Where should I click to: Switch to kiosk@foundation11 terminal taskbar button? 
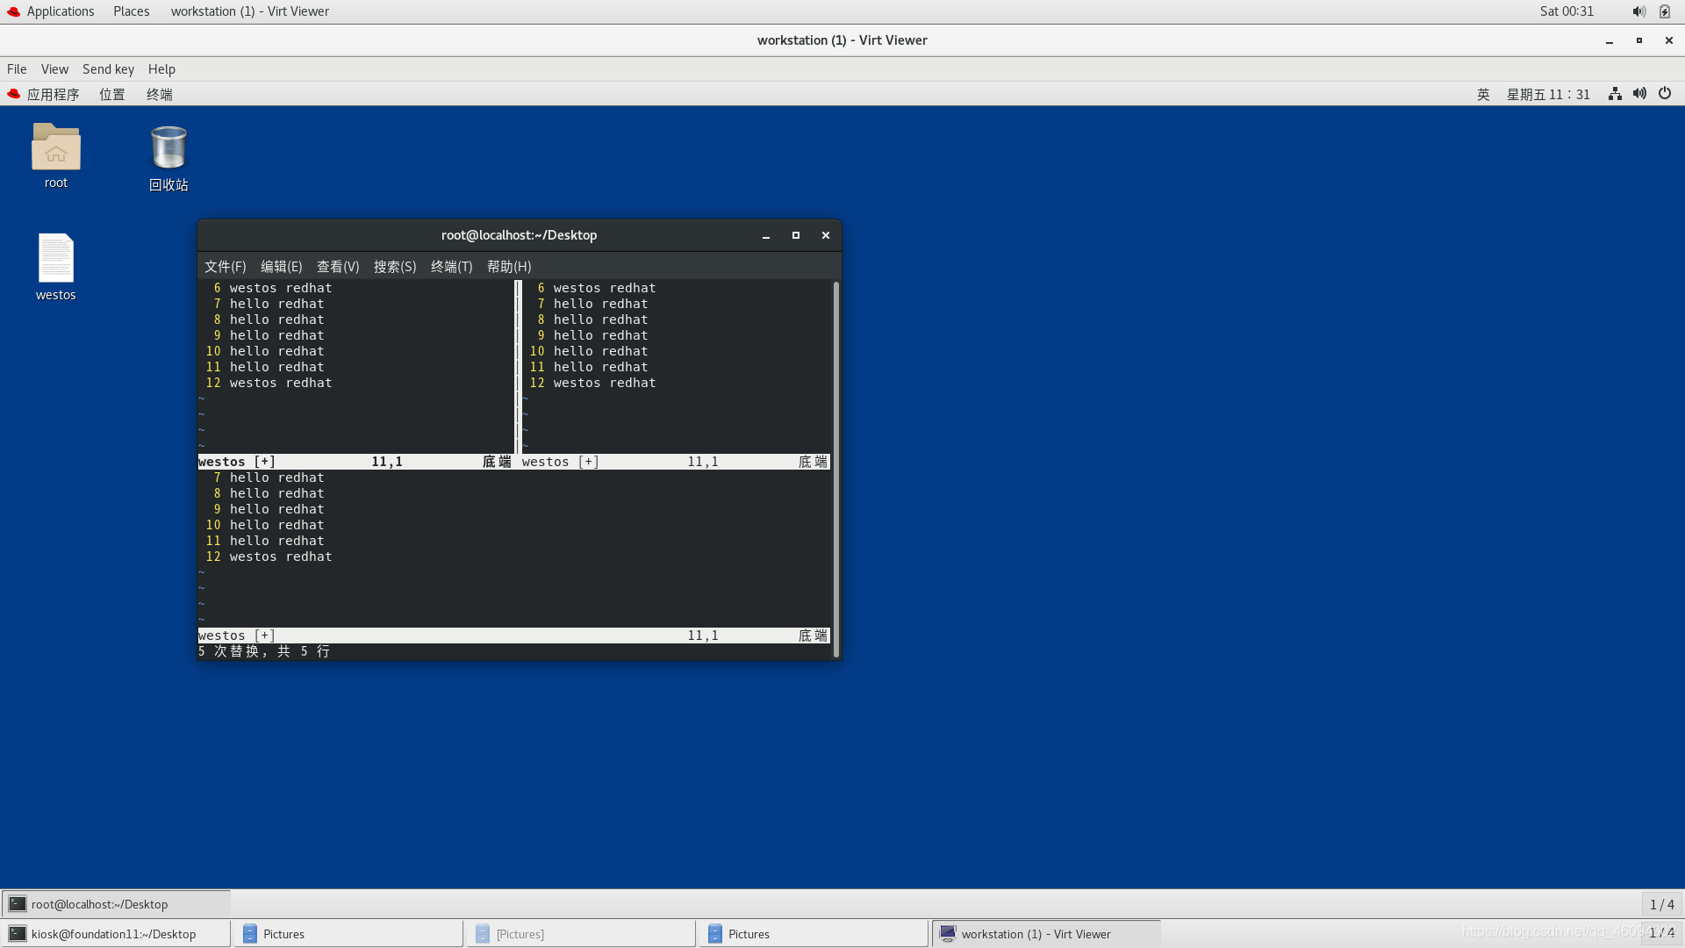(114, 934)
